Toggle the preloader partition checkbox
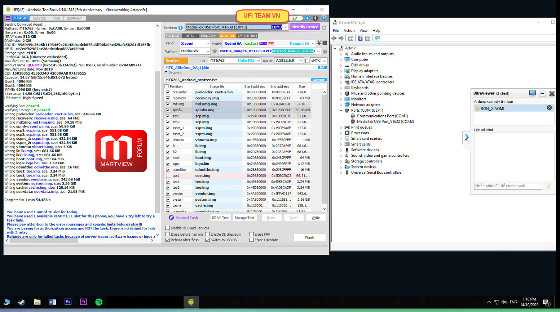The height and width of the screenshot is (312, 560). point(168,92)
